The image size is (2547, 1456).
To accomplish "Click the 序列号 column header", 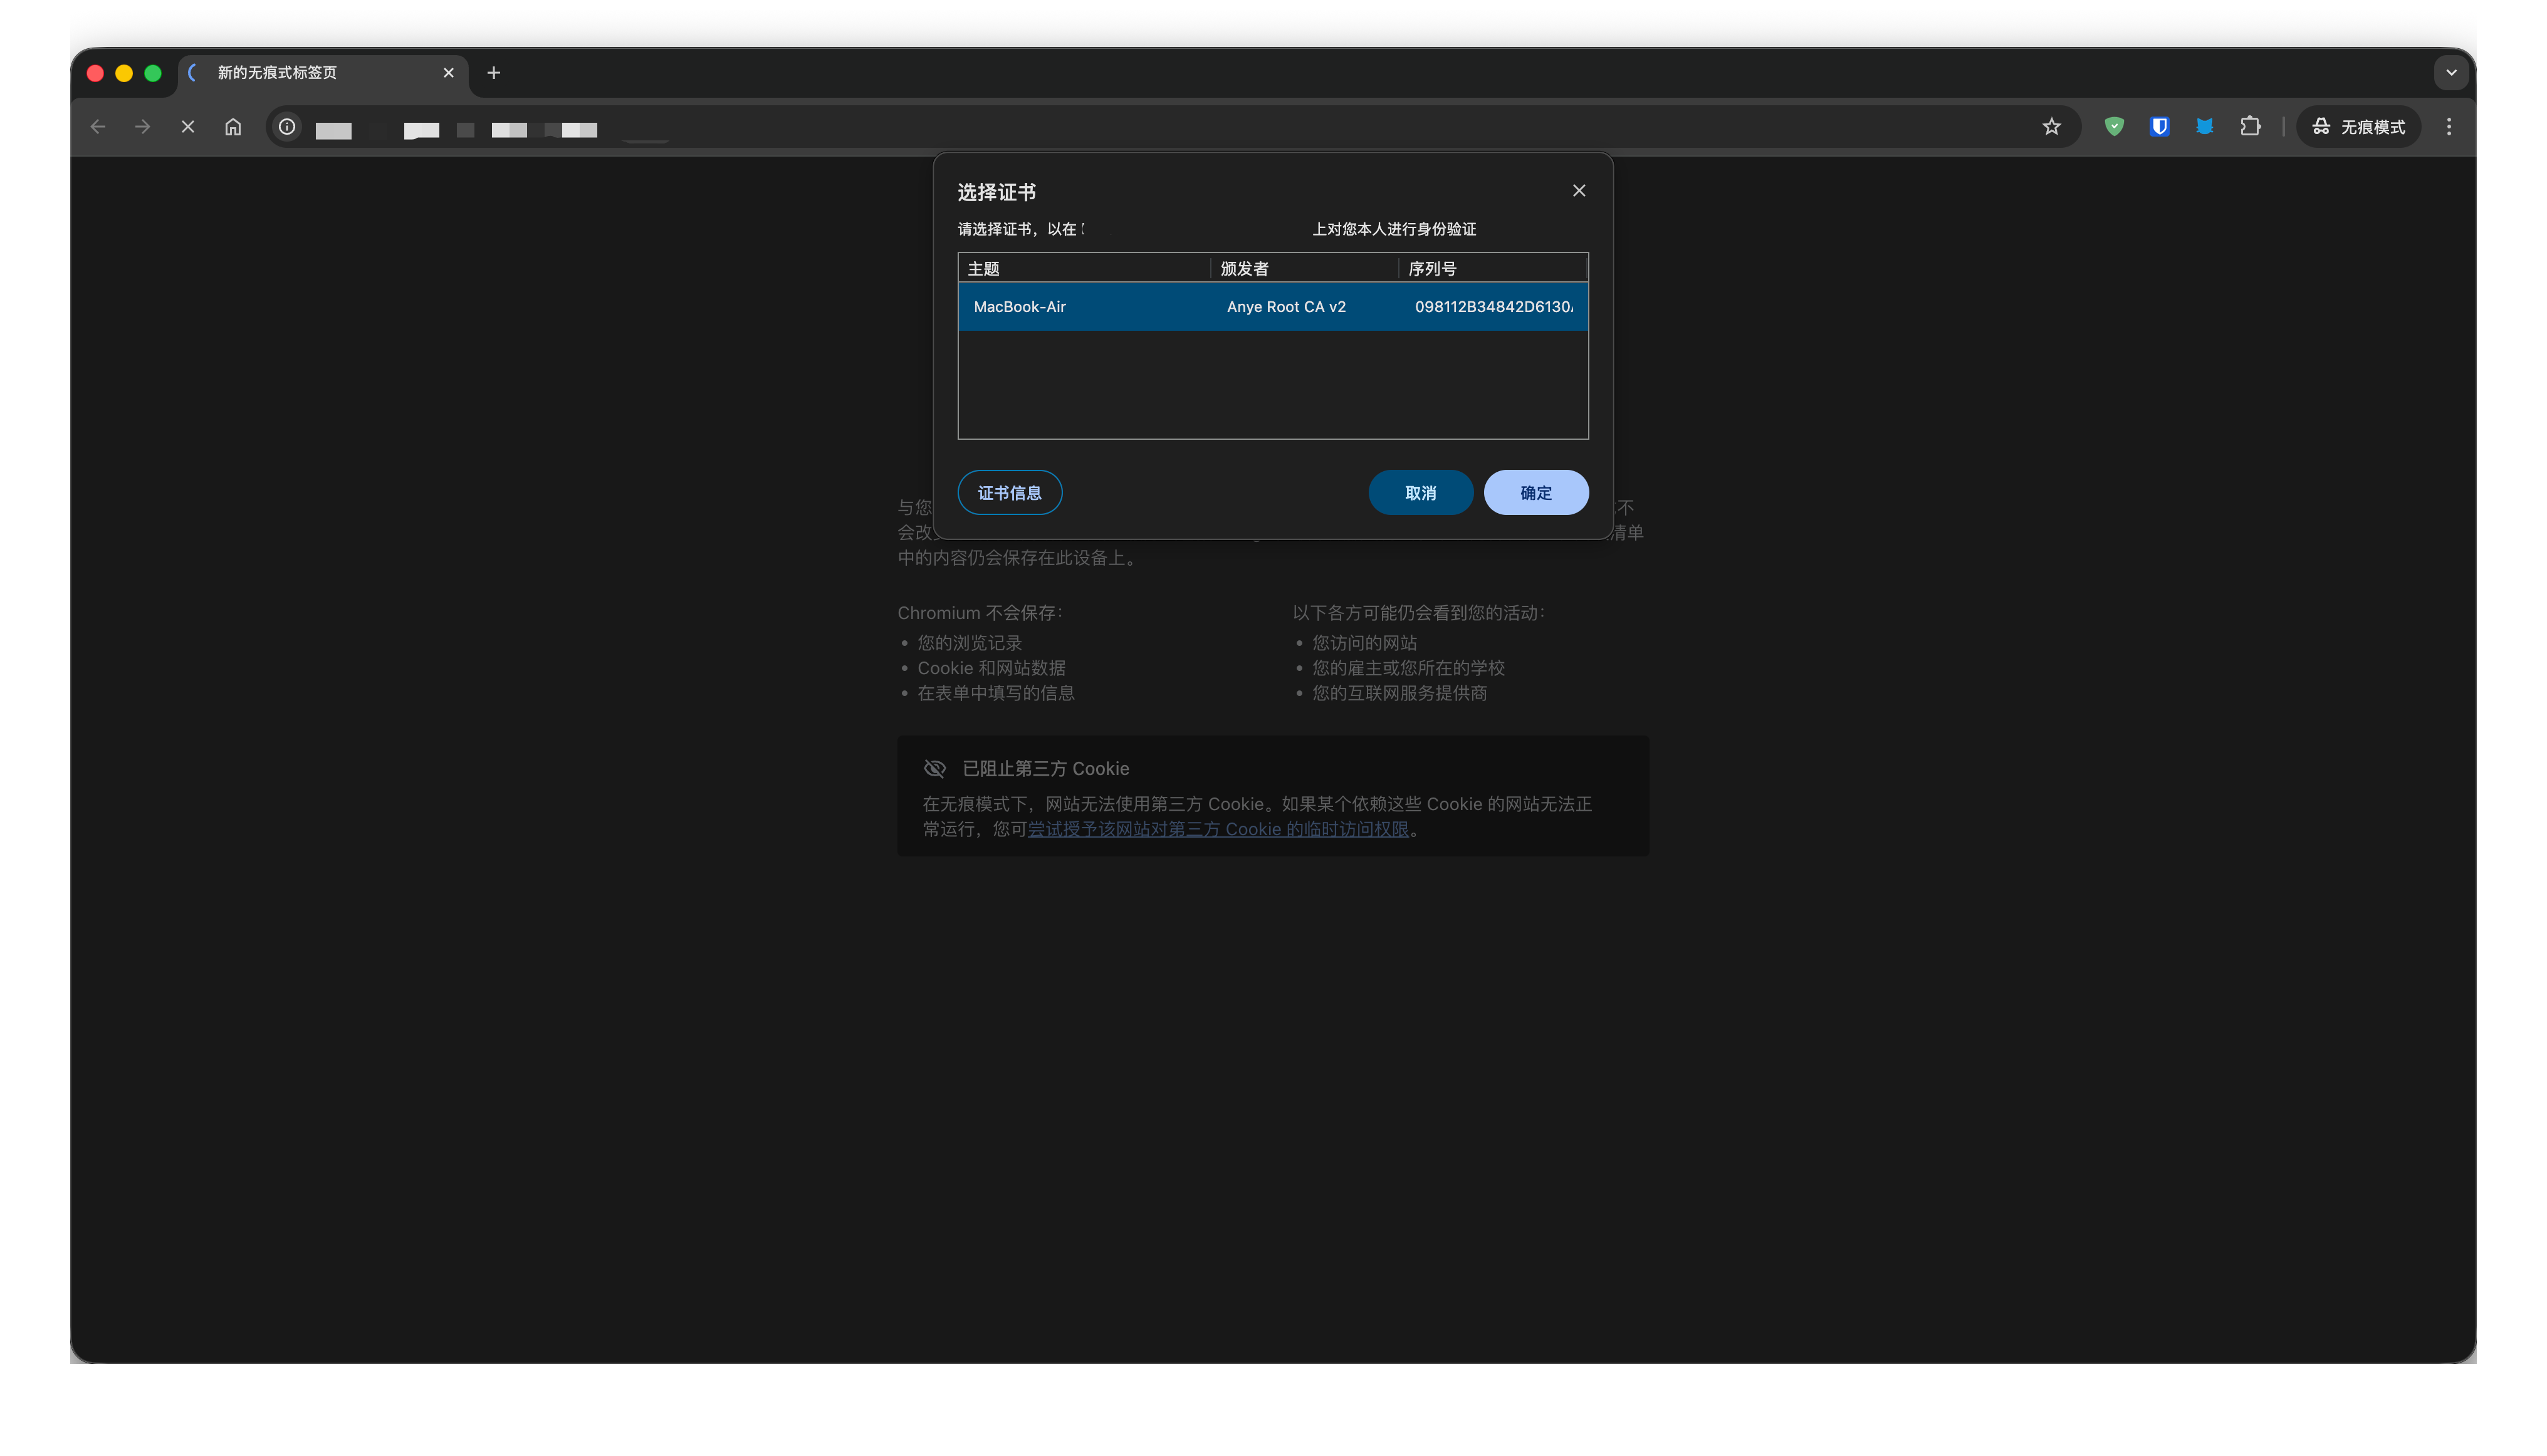I will 1490,269.
